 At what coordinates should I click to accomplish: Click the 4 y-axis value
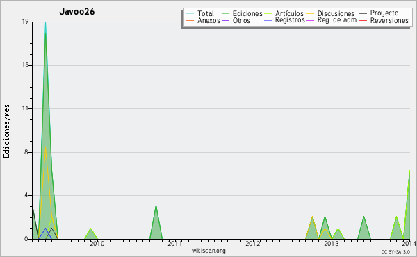(26, 195)
